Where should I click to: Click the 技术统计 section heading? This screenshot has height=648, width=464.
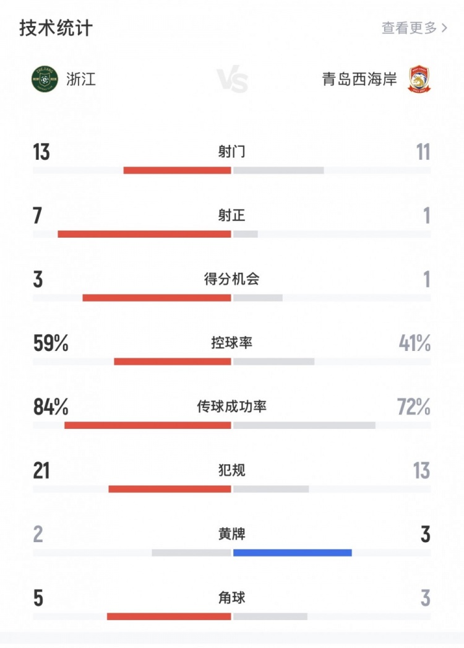(x=56, y=28)
